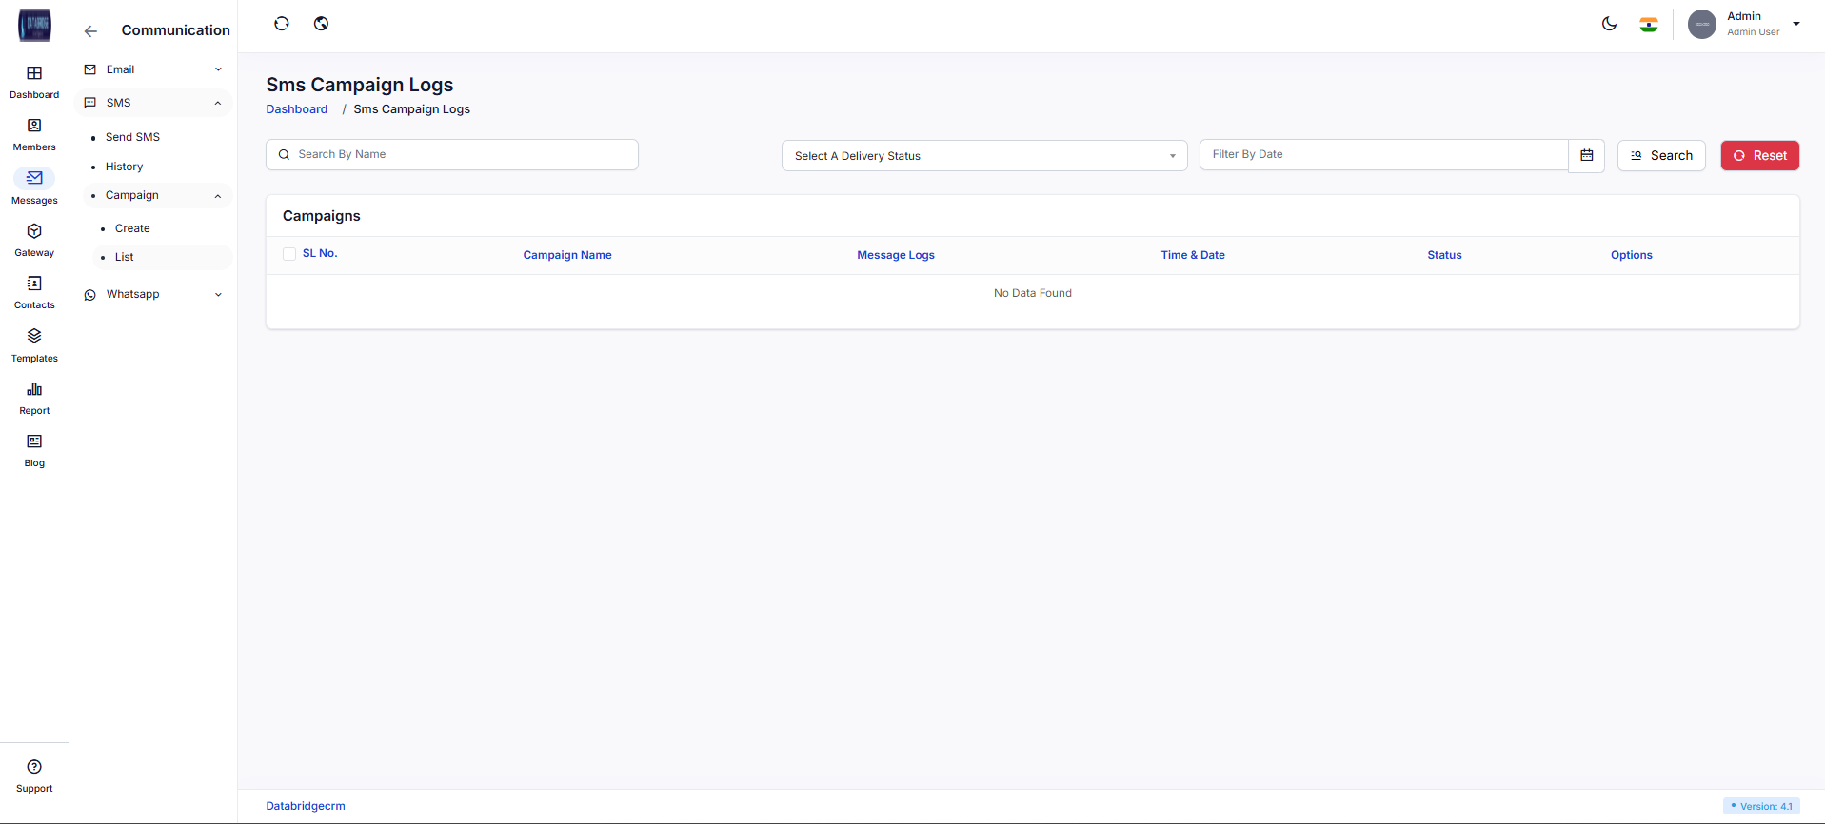The height and width of the screenshot is (824, 1825).
Task: Check the SL No. select-all checkbox
Action: [x=289, y=254]
